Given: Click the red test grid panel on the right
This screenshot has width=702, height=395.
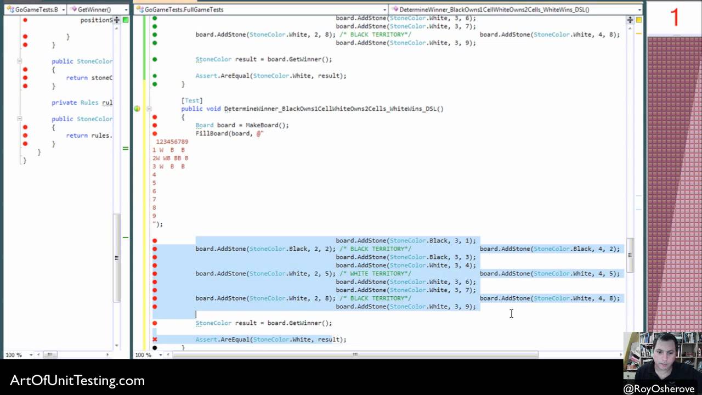Looking at the screenshot, I should click(675, 184).
